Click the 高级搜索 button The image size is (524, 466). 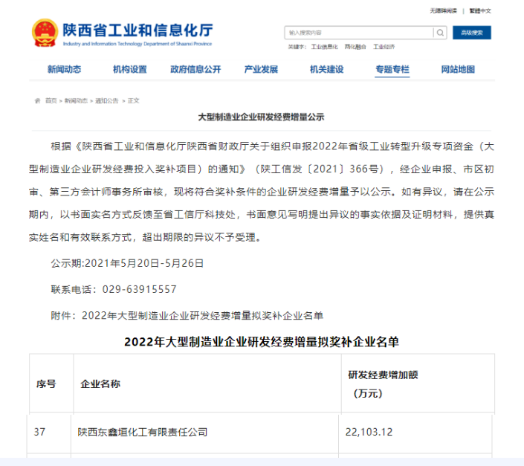coord(472,33)
